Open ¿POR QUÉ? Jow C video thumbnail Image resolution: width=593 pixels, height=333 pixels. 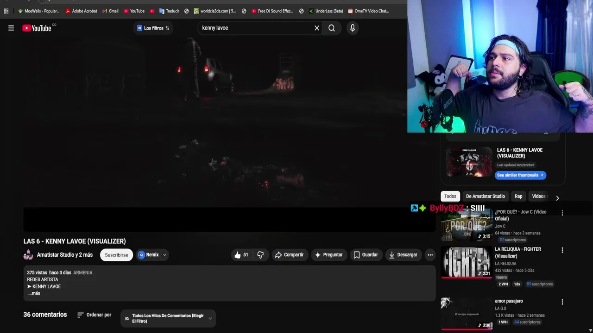click(x=467, y=225)
